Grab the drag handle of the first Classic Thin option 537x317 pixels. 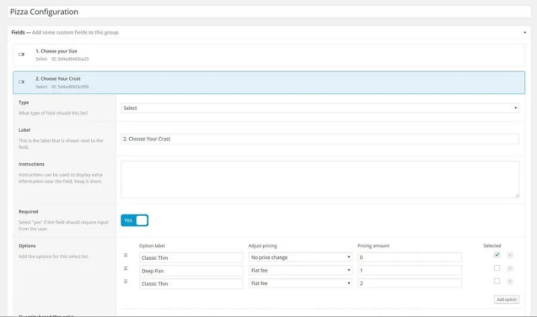[126, 255]
